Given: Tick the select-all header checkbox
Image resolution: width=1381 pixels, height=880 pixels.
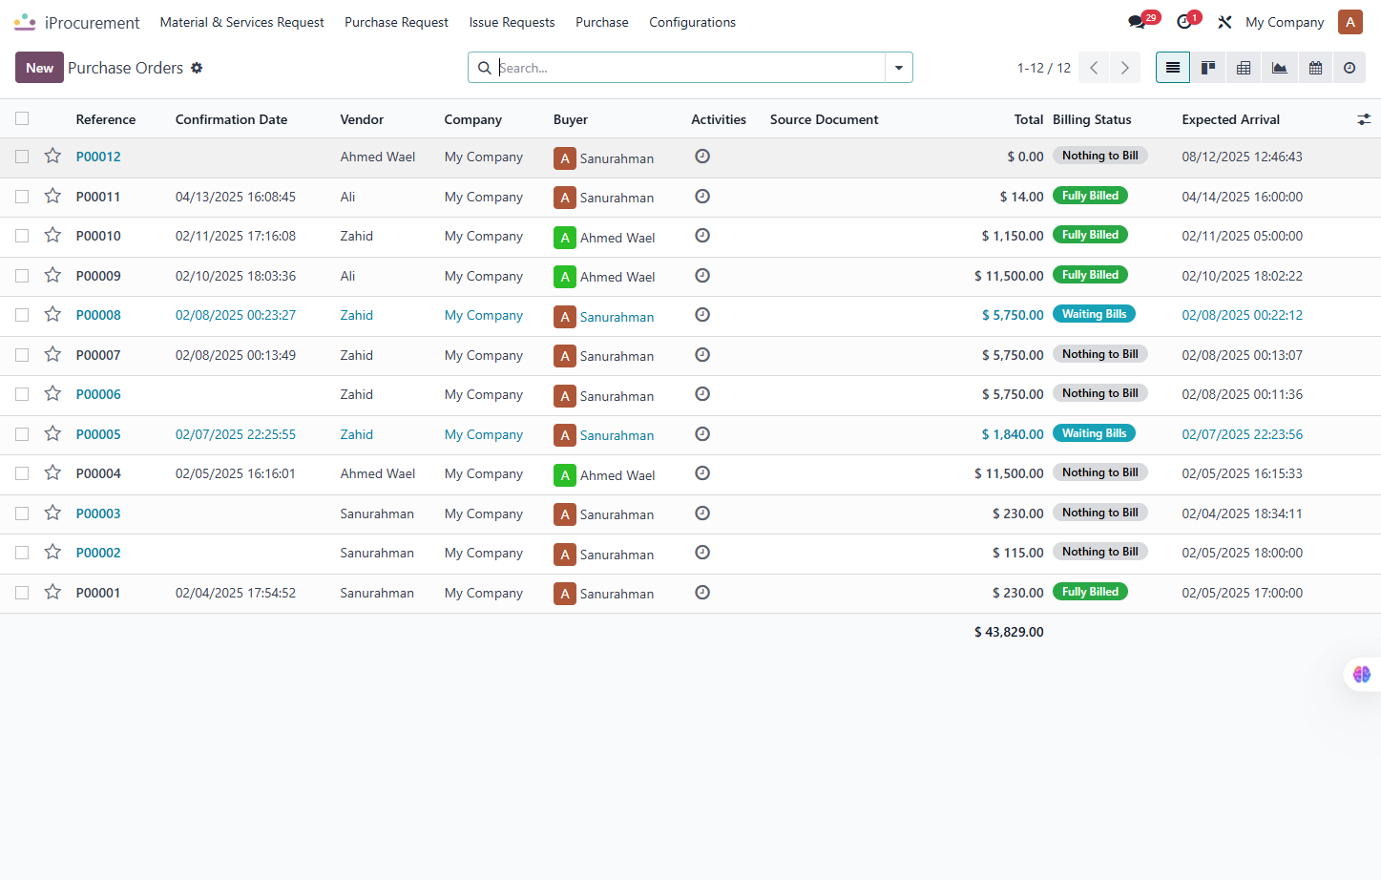Looking at the screenshot, I should tap(22, 118).
